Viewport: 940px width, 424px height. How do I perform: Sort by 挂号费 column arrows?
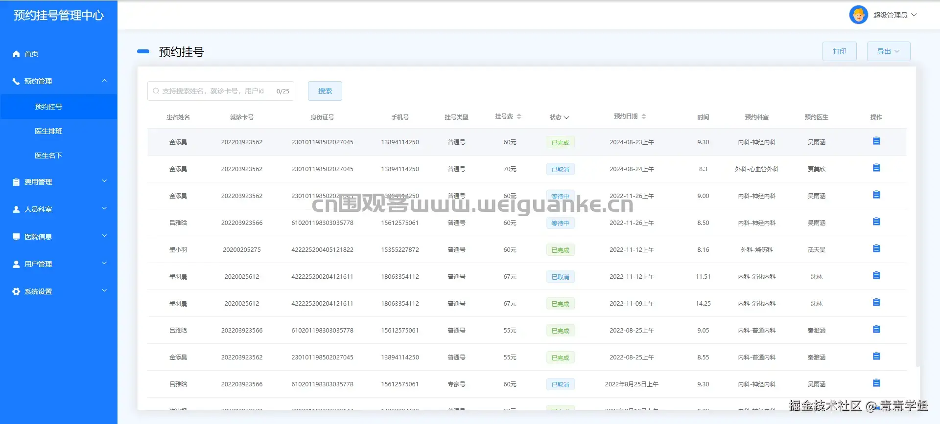point(519,116)
